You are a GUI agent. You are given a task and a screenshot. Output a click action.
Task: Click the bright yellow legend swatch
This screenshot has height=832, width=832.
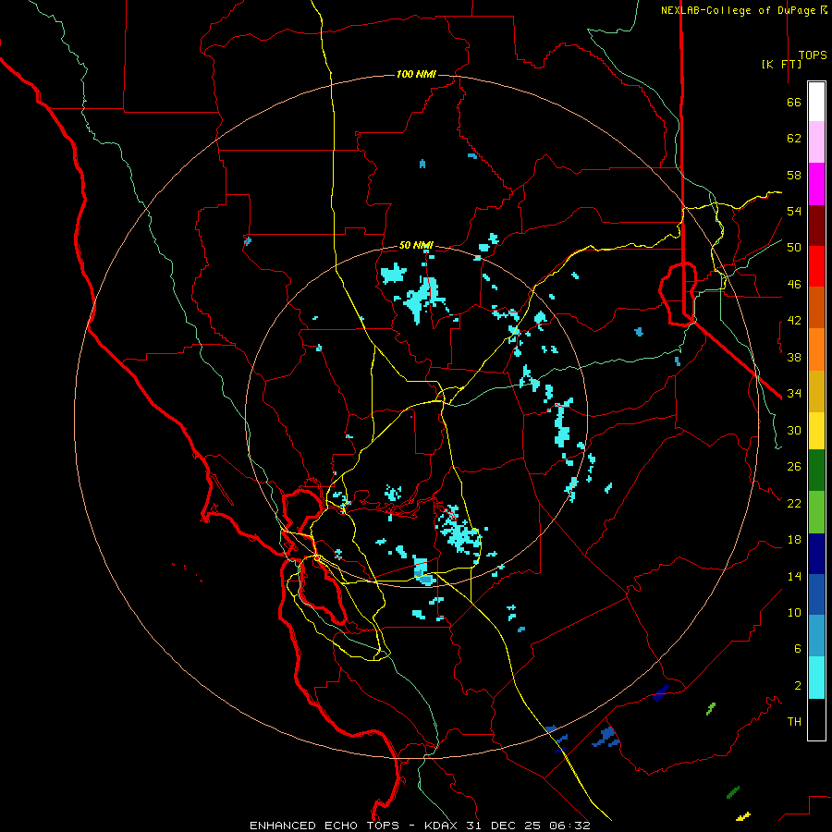816,430
